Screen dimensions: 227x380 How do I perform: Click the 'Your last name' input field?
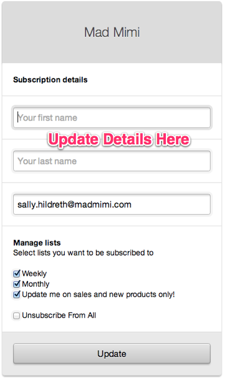click(x=112, y=161)
